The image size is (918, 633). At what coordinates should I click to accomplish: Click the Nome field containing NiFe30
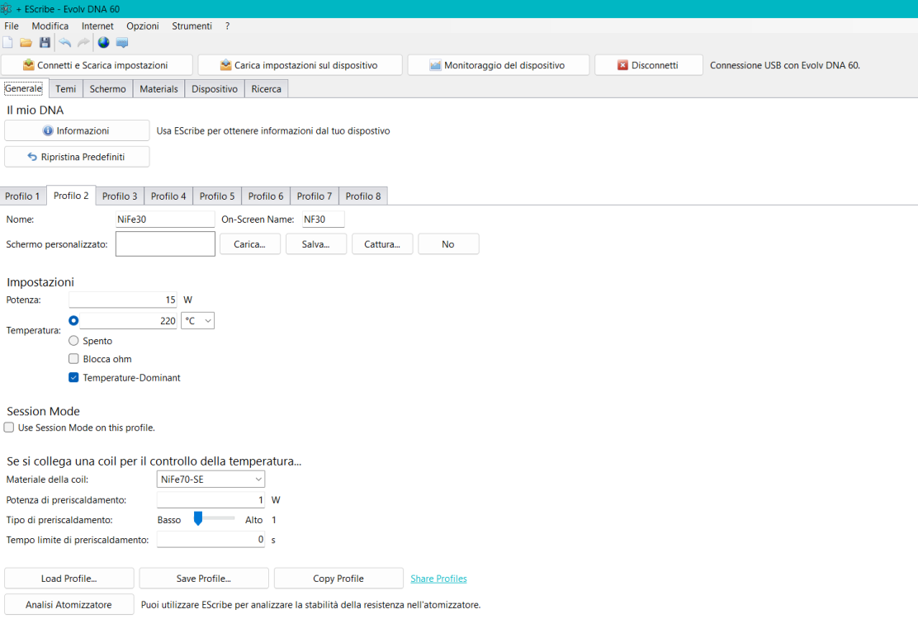click(165, 220)
